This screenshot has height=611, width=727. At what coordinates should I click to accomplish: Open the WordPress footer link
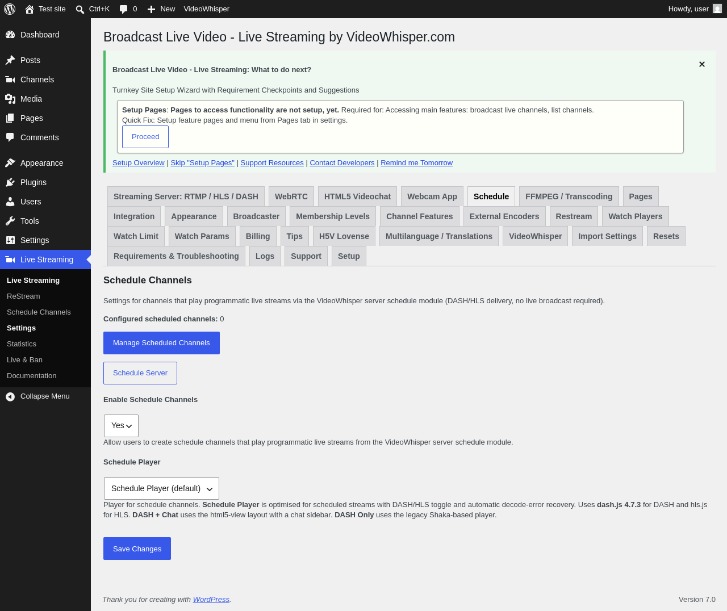211,600
